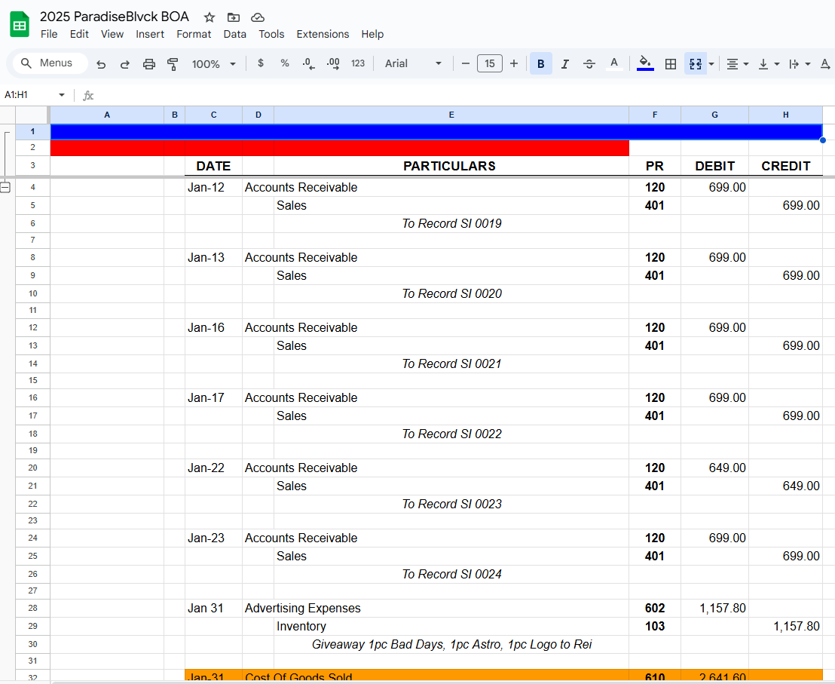Open text rotation tool
The image size is (835, 684).
click(825, 64)
